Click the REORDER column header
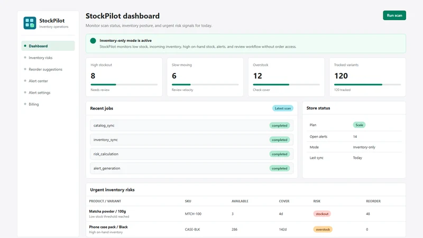This screenshot has width=423, height=238. pyautogui.click(x=373, y=201)
